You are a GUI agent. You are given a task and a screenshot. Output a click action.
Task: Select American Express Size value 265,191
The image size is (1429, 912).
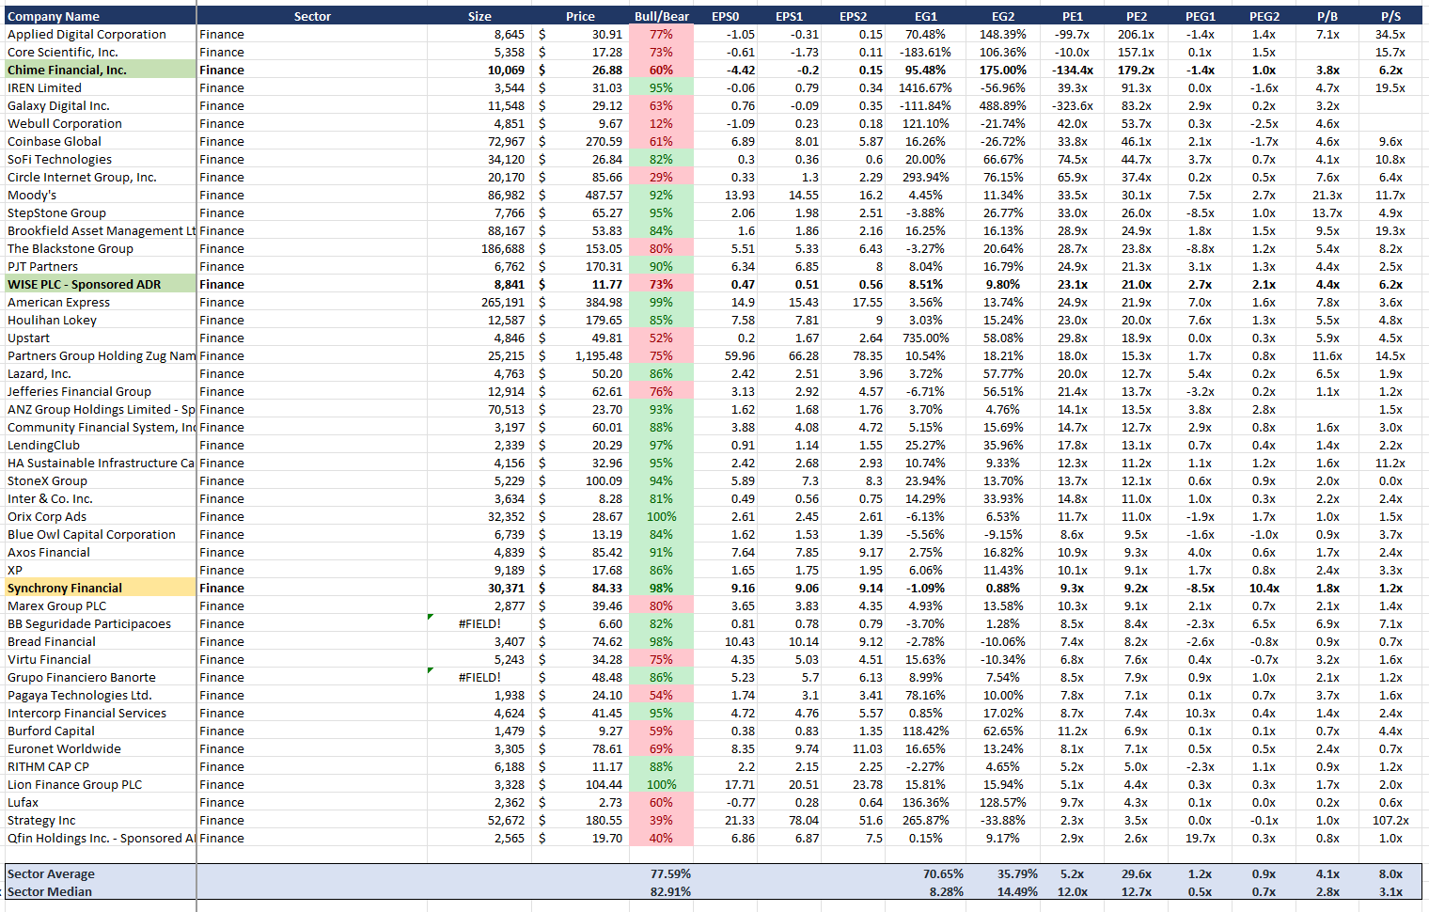pos(479,302)
